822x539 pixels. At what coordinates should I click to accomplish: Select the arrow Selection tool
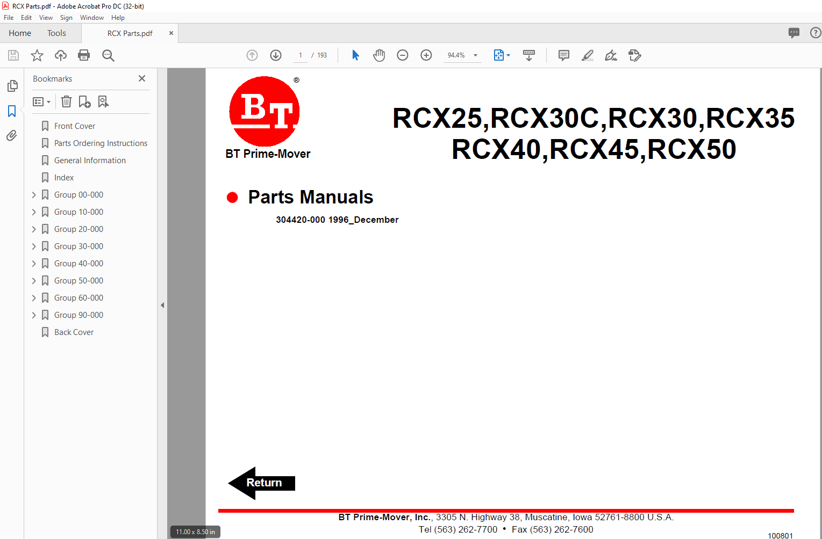tap(355, 55)
